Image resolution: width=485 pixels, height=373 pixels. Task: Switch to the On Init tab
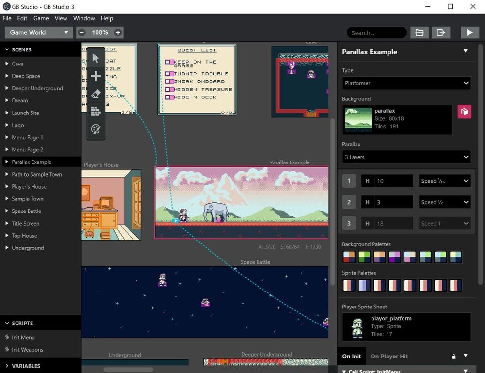pyautogui.click(x=351, y=357)
